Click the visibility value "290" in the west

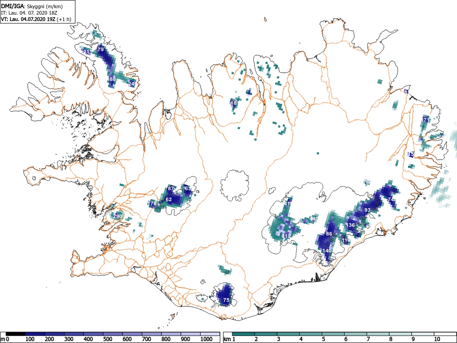117,216
